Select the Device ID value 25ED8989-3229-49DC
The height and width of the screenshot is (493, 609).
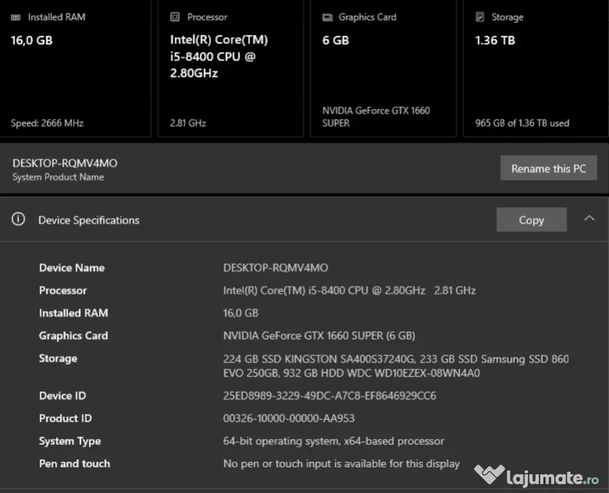[x=330, y=395]
